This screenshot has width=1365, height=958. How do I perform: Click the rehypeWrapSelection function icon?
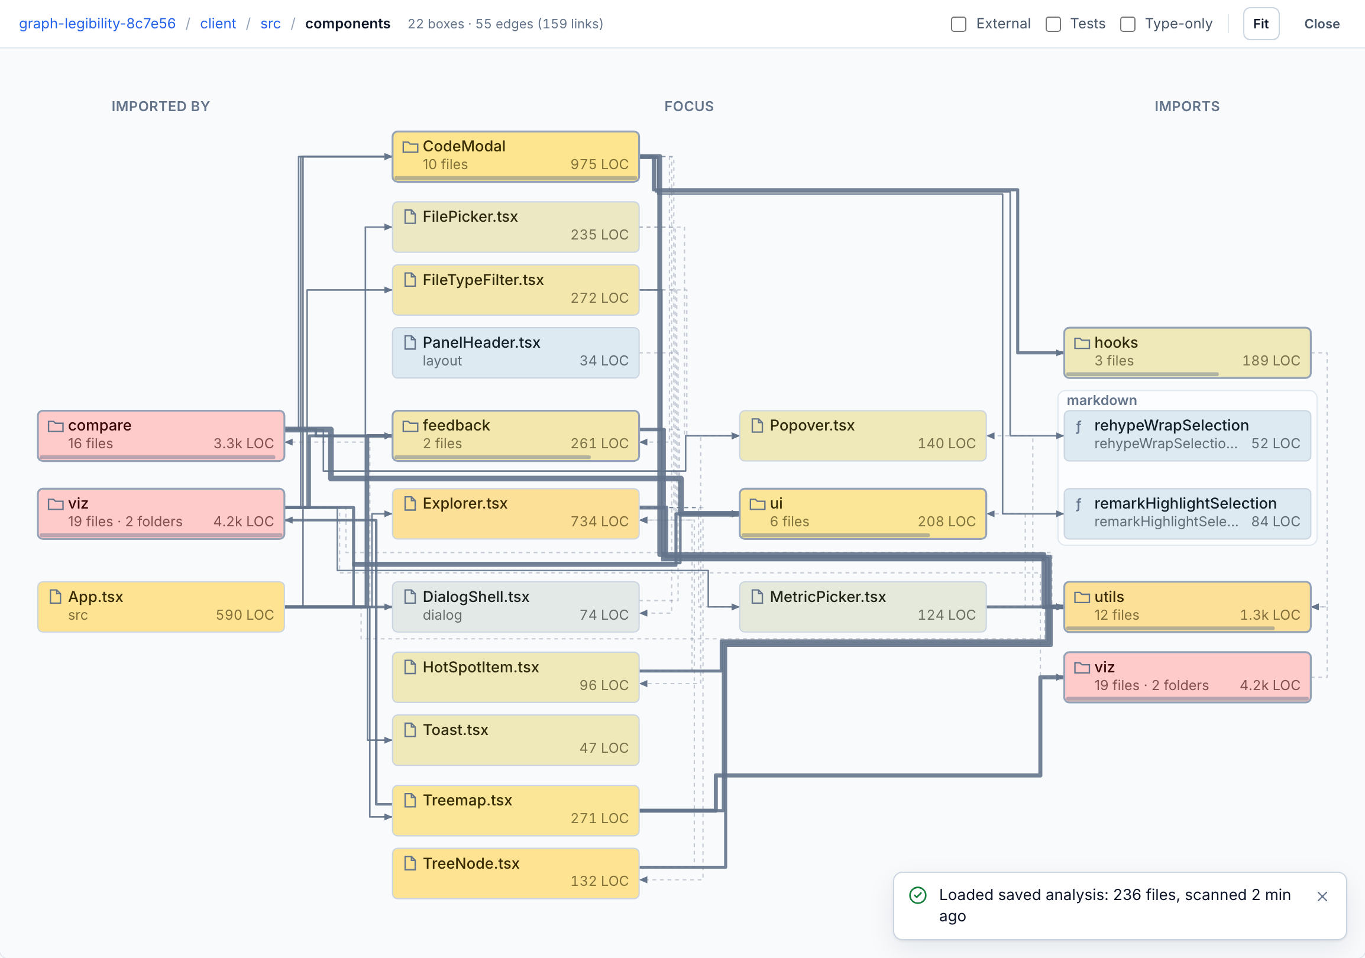click(1078, 427)
